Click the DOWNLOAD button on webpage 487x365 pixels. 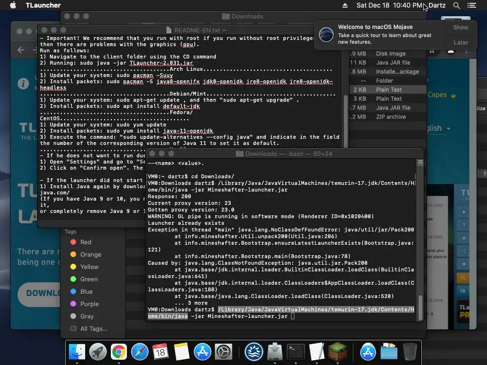[39, 293]
